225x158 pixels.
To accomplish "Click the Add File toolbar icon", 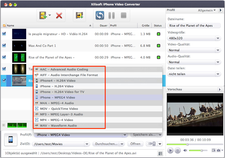I will pyautogui.click(x=43, y=16).
